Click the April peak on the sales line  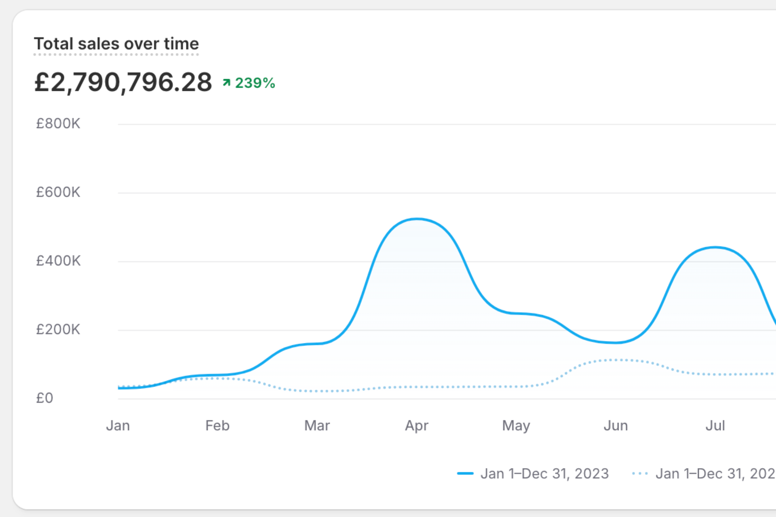click(x=417, y=219)
